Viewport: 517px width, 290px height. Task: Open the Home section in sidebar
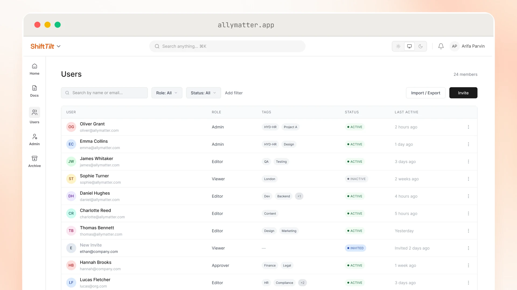click(34, 69)
